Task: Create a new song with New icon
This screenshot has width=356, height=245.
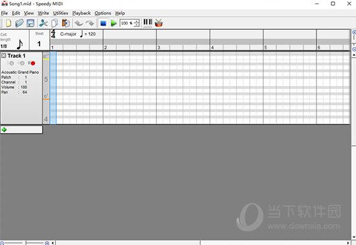Action: click(x=8, y=23)
